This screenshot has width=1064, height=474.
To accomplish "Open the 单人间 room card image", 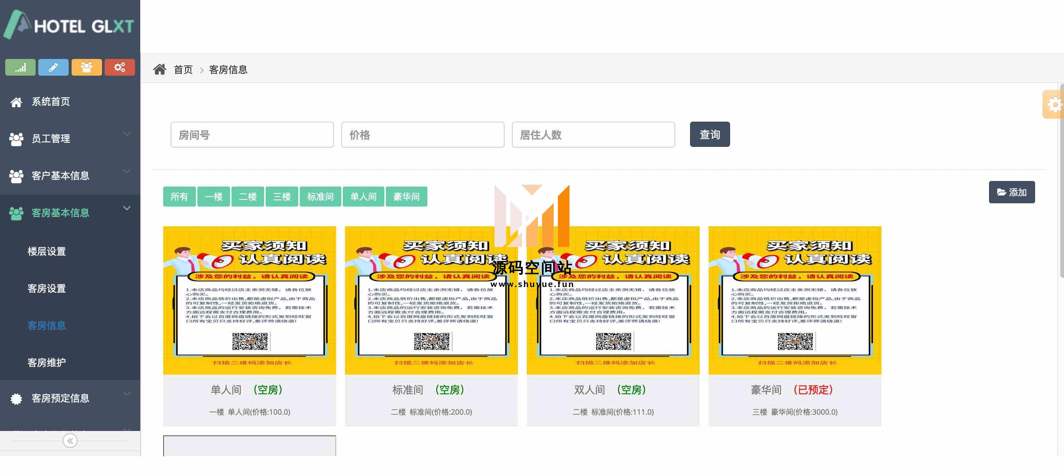I will pyautogui.click(x=249, y=300).
